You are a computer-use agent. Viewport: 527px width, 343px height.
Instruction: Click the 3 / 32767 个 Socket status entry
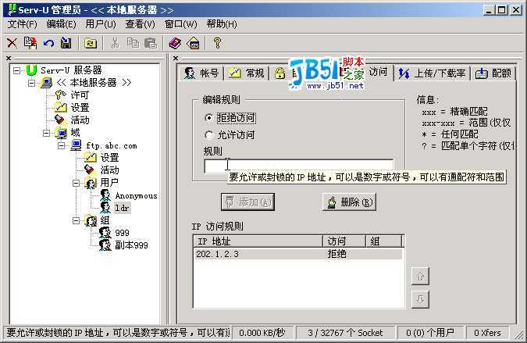(x=345, y=333)
